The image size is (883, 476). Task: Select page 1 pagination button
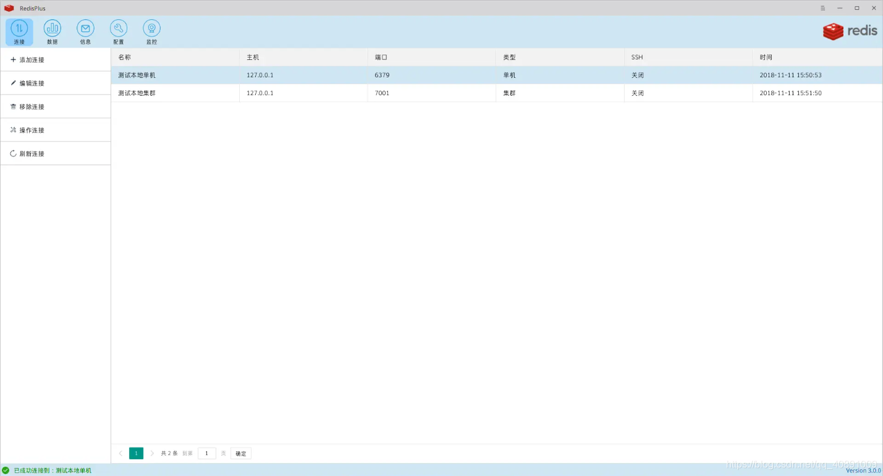point(136,454)
